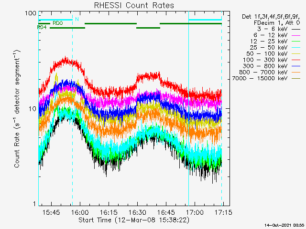Click the blue line swatch for 300-800 keV
This screenshot has width=306, height=229.
click(296, 67)
